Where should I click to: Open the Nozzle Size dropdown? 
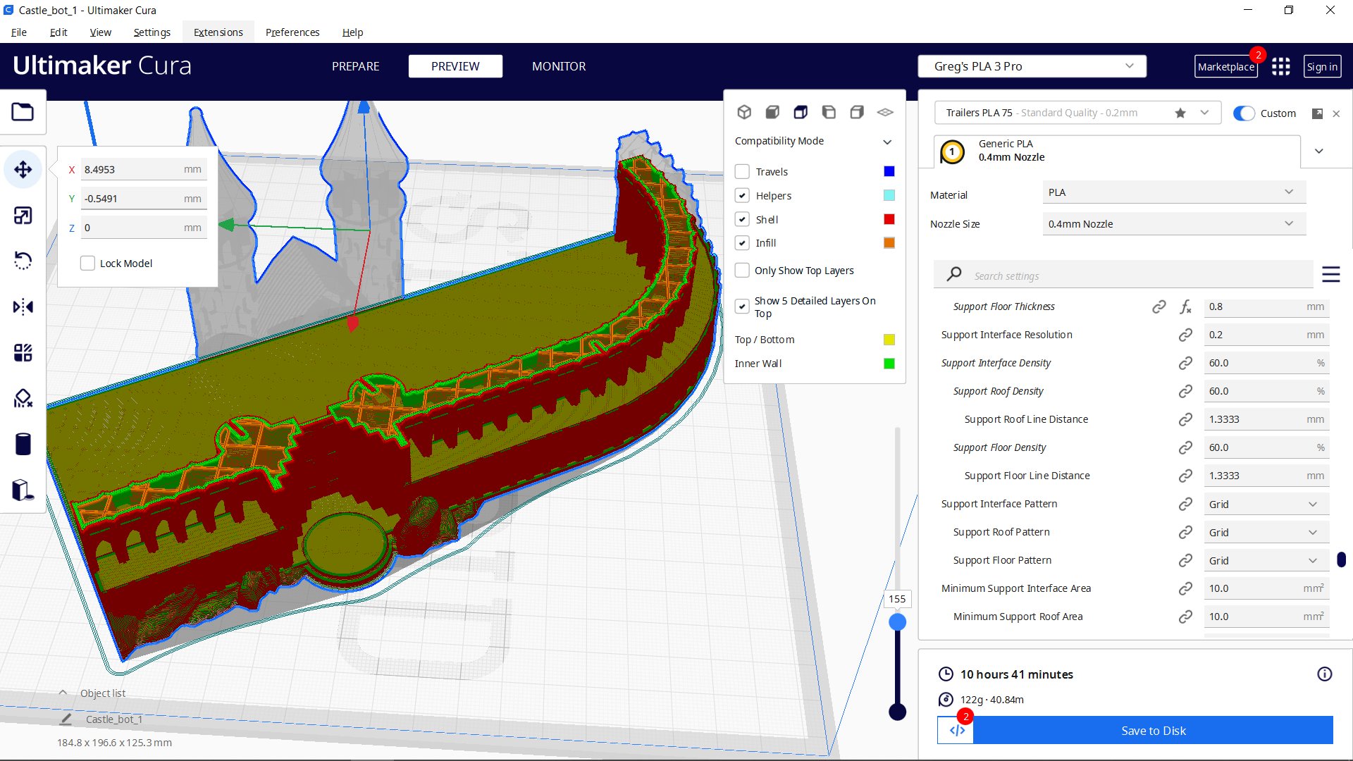click(x=1173, y=223)
